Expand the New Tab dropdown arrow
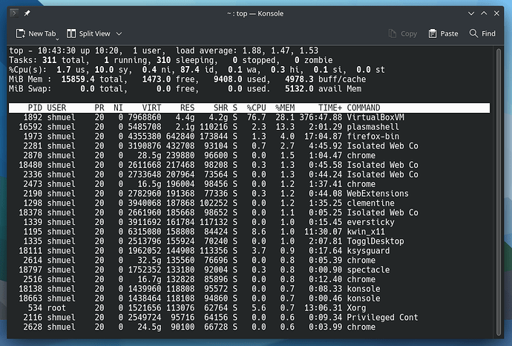The width and height of the screenshot is (512, 346). tap(57, 39)
